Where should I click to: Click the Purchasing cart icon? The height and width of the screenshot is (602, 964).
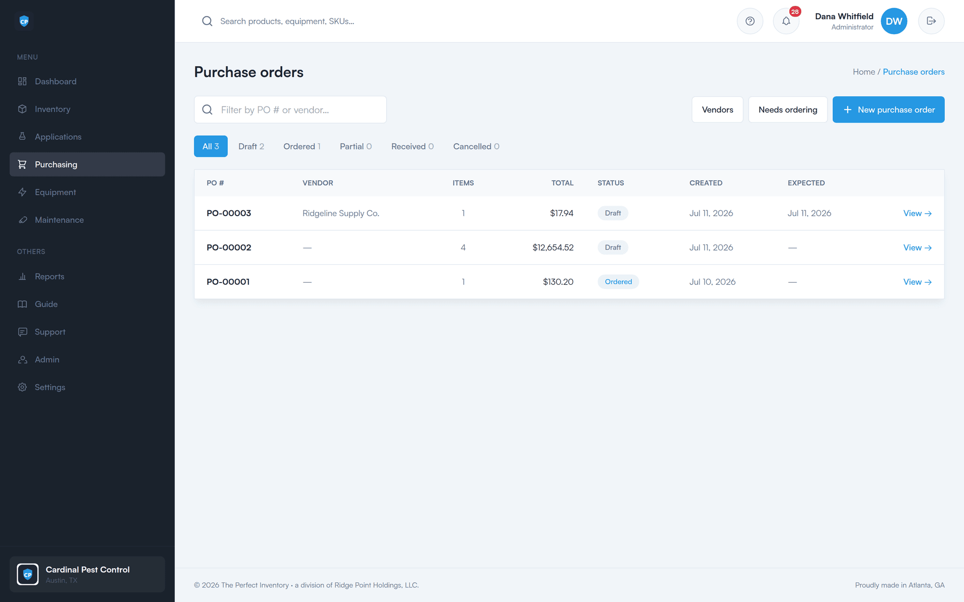[22, 164]
